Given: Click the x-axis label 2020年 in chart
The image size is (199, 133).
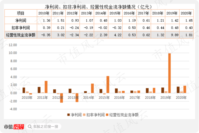Looking at the screenshot, I should tap(181, 98).
